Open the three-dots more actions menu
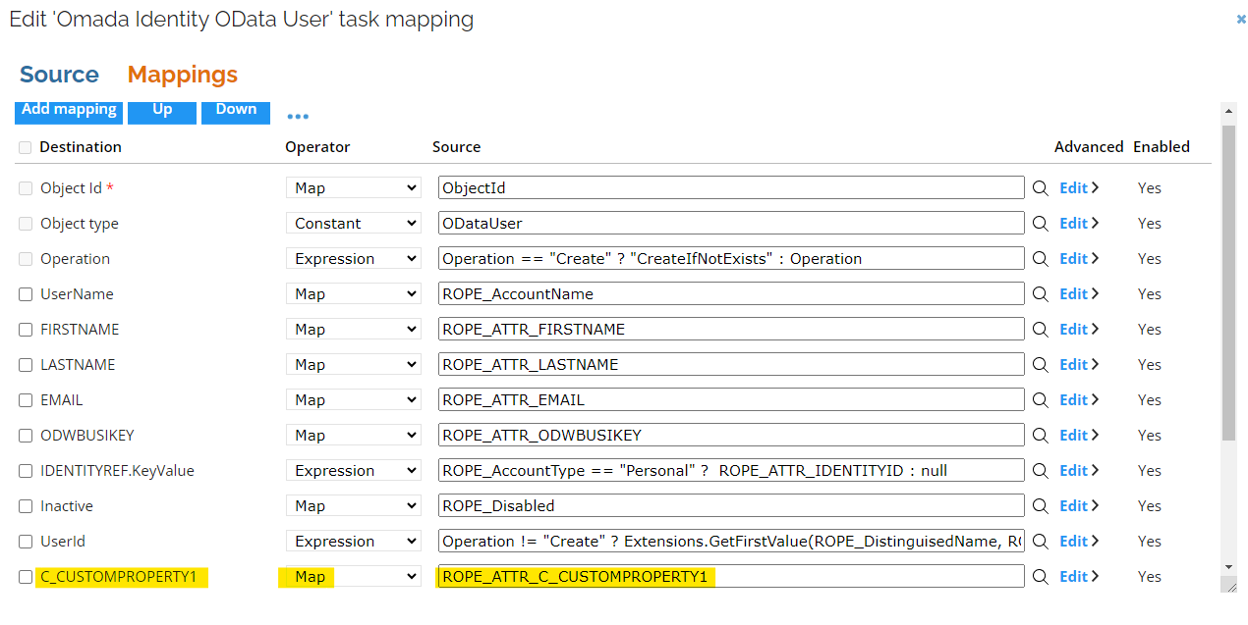 pos(298,116)
